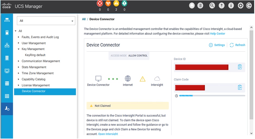This screenshot has width=255, height=139.
Task: Select KeyRing default tree item
Action: [35, 55]
